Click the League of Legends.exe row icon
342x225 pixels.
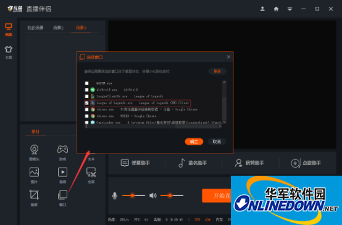[x=93, y=103]
